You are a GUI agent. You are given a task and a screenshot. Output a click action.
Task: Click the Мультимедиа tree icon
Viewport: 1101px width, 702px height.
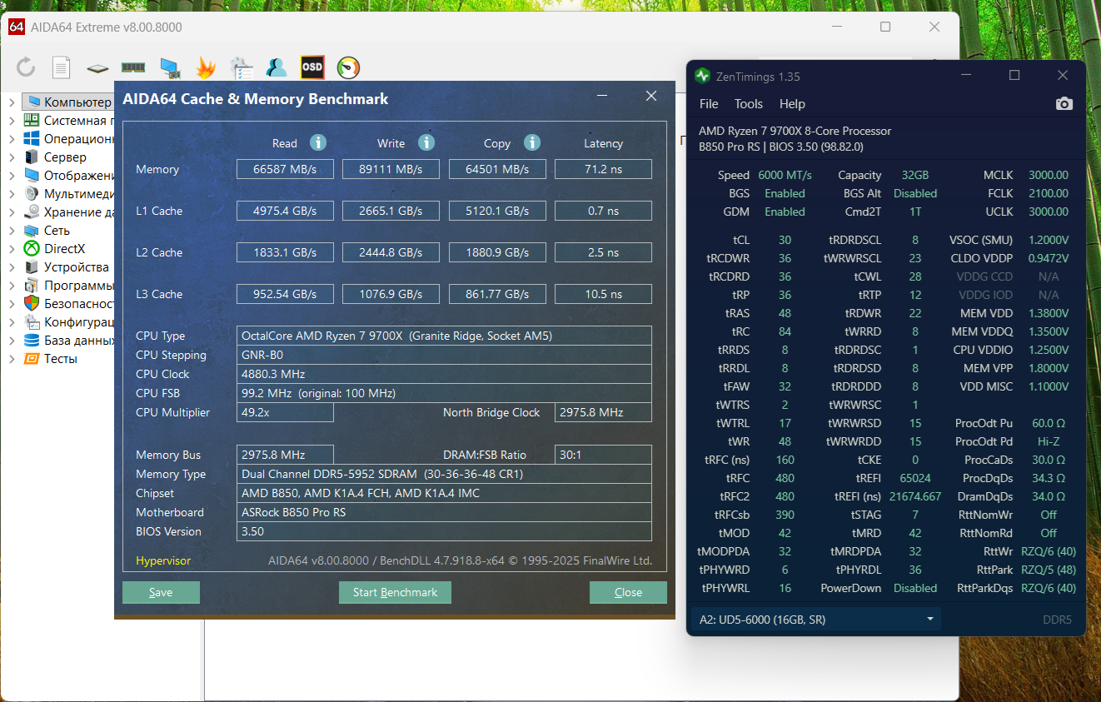[32, 193]
